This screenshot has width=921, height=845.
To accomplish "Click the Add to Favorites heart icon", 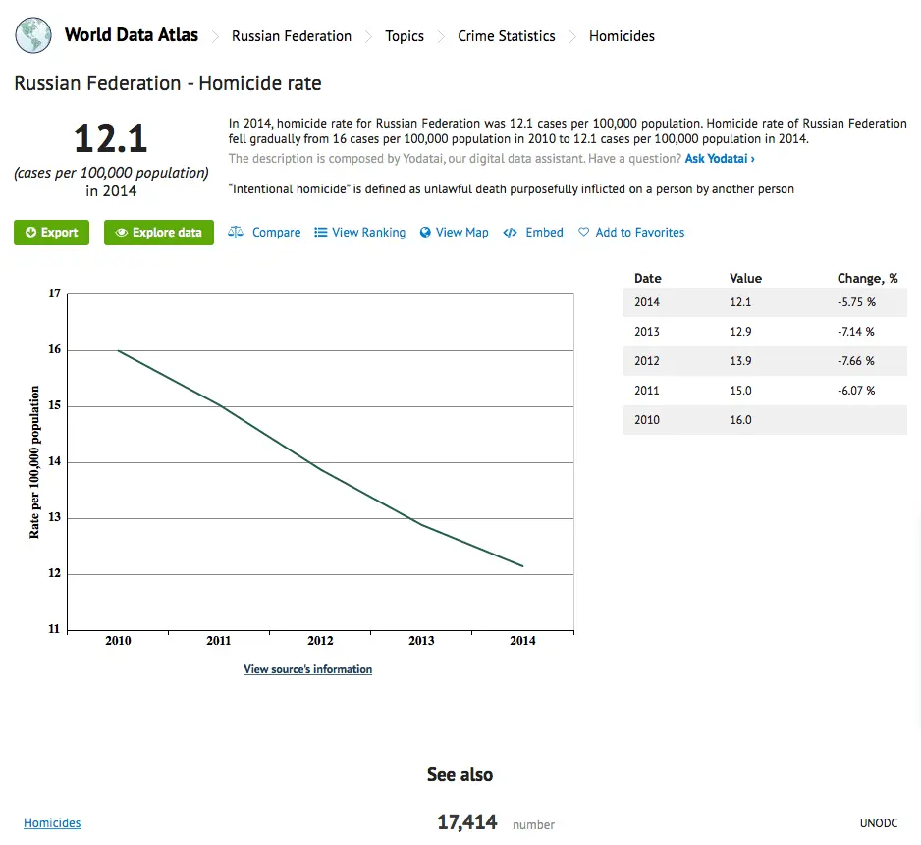I will coord(583,233).
